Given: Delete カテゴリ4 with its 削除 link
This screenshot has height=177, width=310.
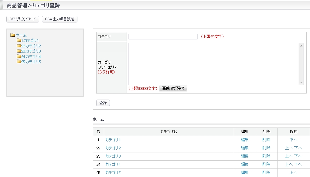Looking at the screenshot, I should click(266, 165).
